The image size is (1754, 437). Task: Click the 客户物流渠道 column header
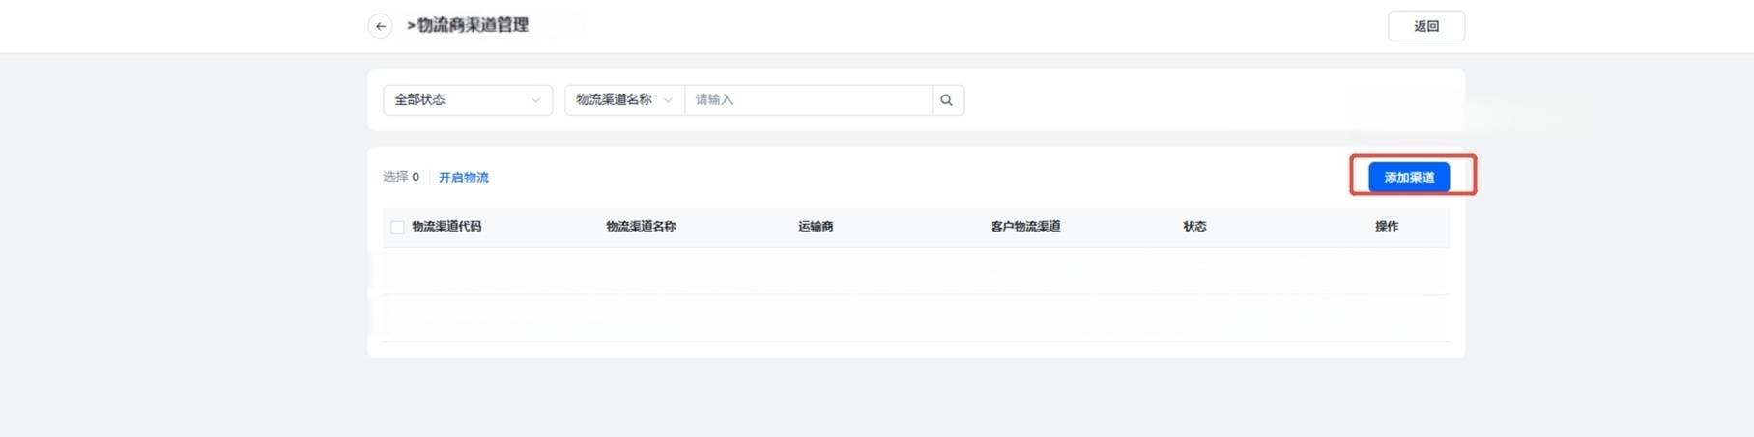click(1025, 227)
